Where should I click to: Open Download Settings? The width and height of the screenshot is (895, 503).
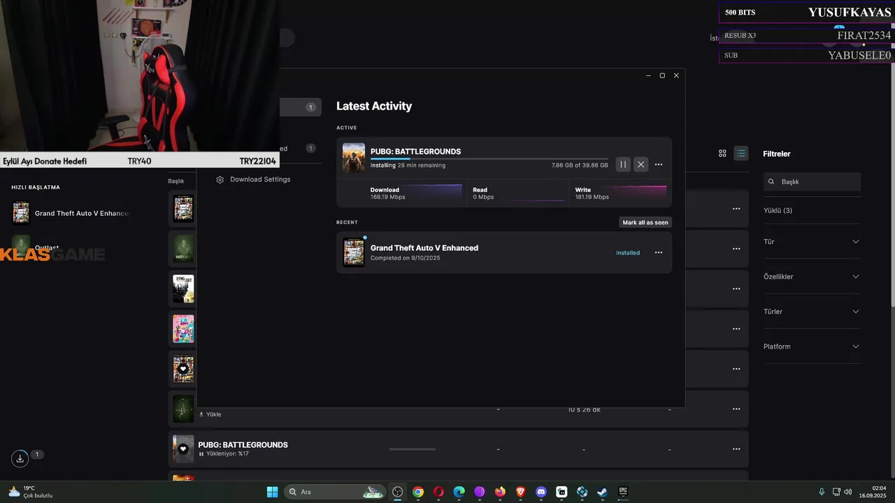253,180
